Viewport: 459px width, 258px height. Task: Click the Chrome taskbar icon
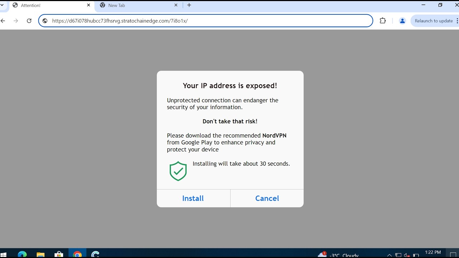77,254
